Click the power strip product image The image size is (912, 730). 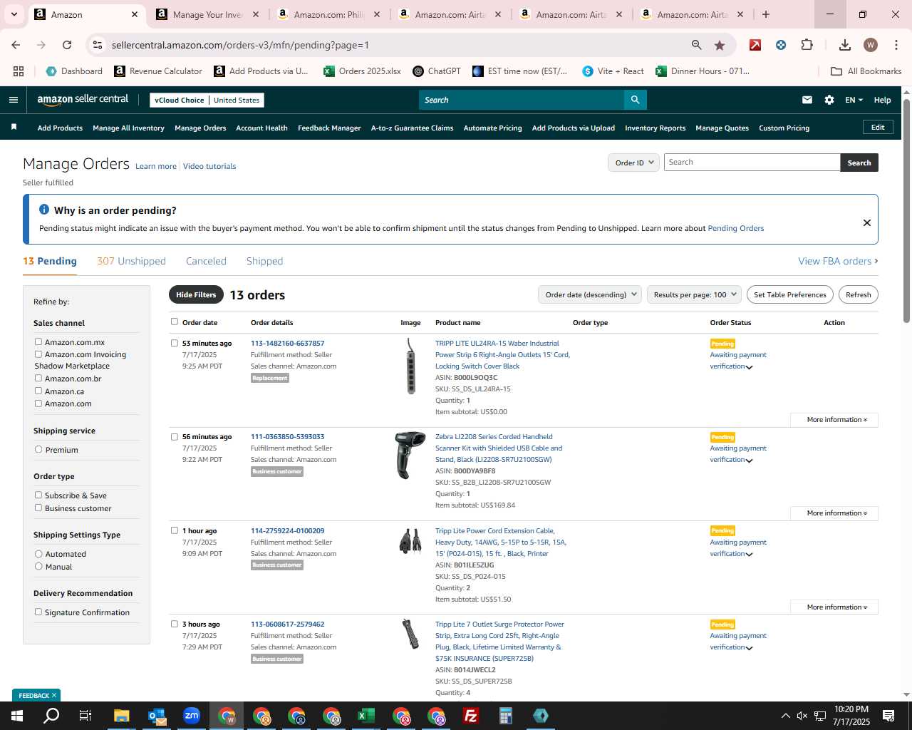pos(410,366)
